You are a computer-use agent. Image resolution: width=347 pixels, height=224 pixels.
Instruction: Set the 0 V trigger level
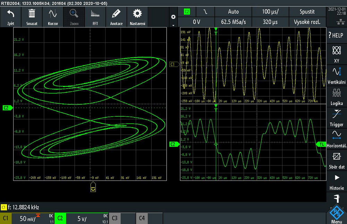(196, 22)
